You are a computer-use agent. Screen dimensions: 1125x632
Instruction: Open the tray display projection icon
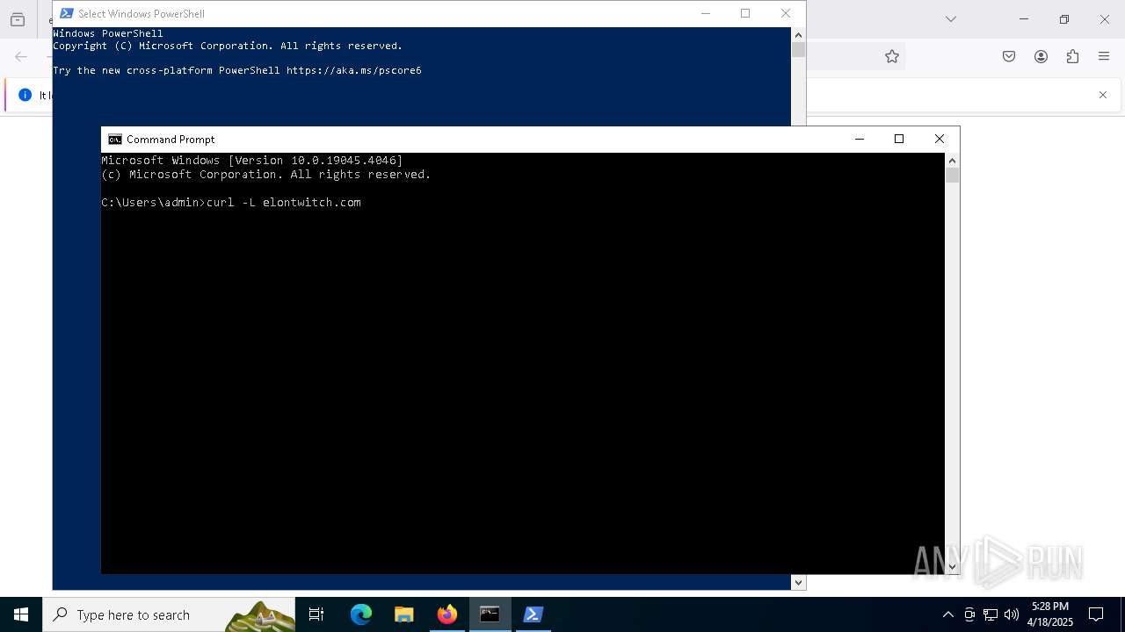[x=969, y=614]
